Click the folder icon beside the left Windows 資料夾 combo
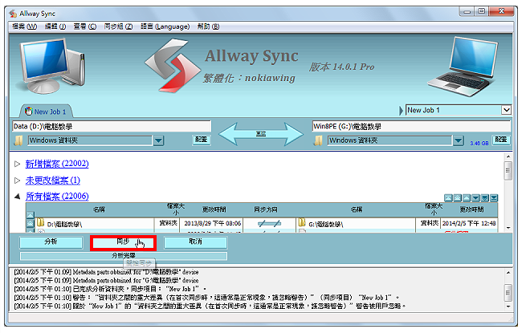 18,140
